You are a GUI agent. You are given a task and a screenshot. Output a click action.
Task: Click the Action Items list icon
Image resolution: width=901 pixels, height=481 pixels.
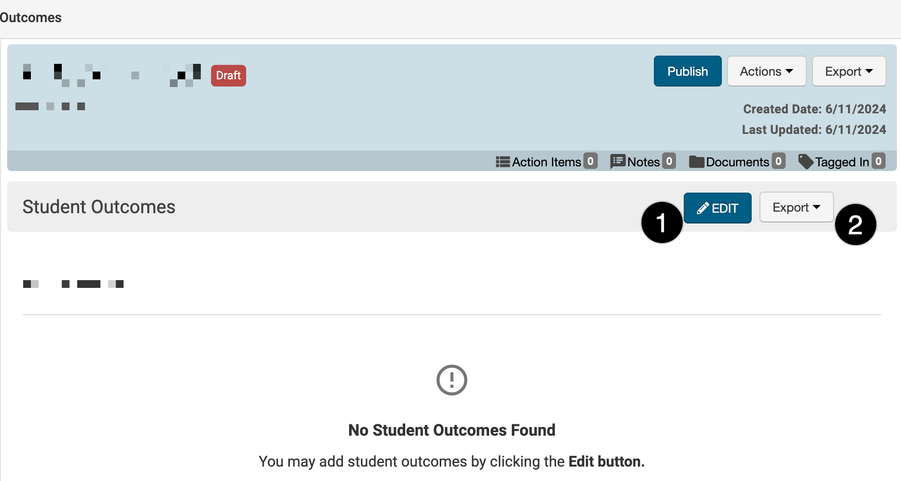click(503, 162)
